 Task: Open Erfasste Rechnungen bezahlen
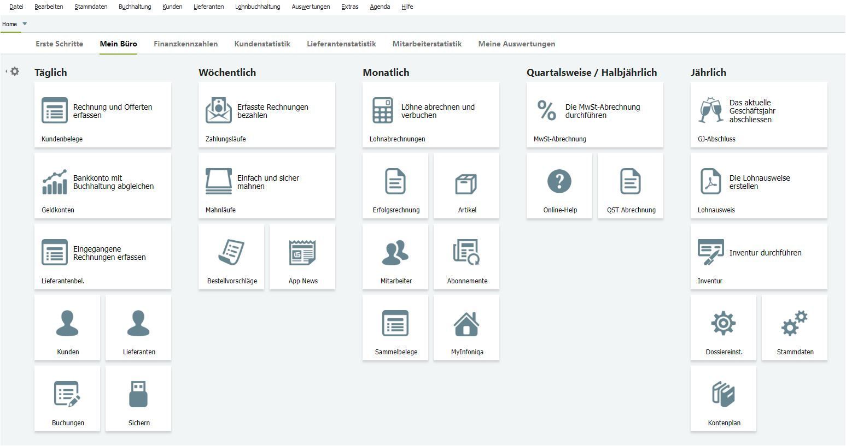tap(266, 115)
